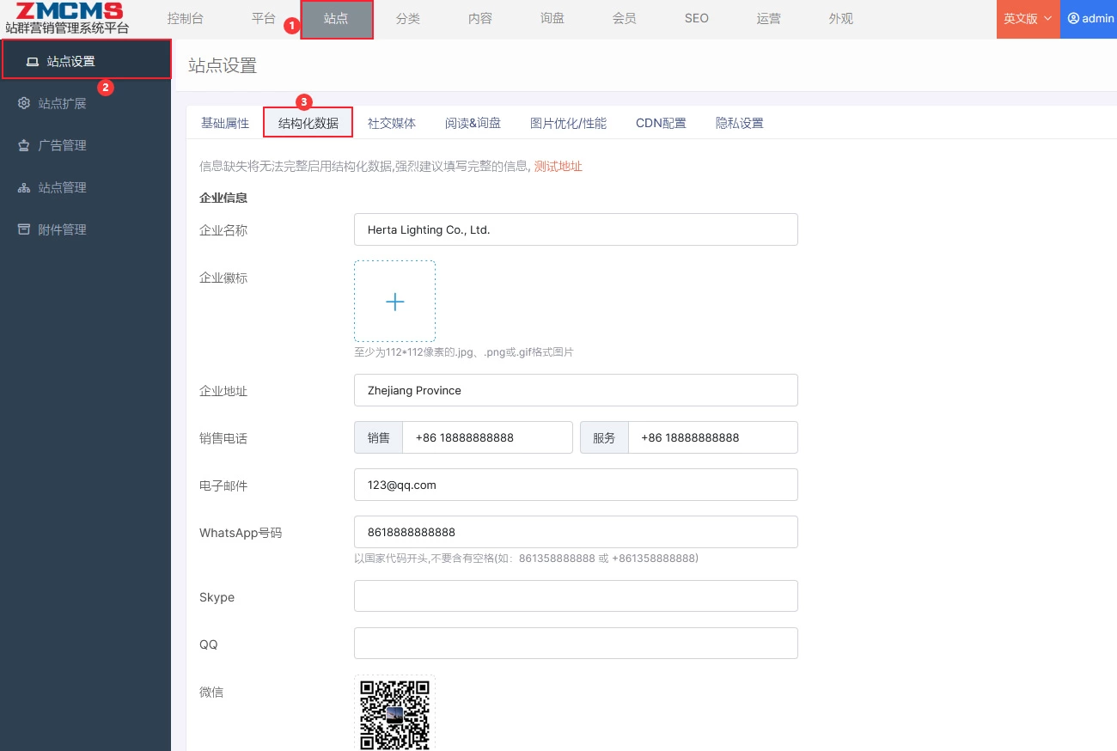
Task: Click the 企业信息 section heading
Action: (223, 198)
